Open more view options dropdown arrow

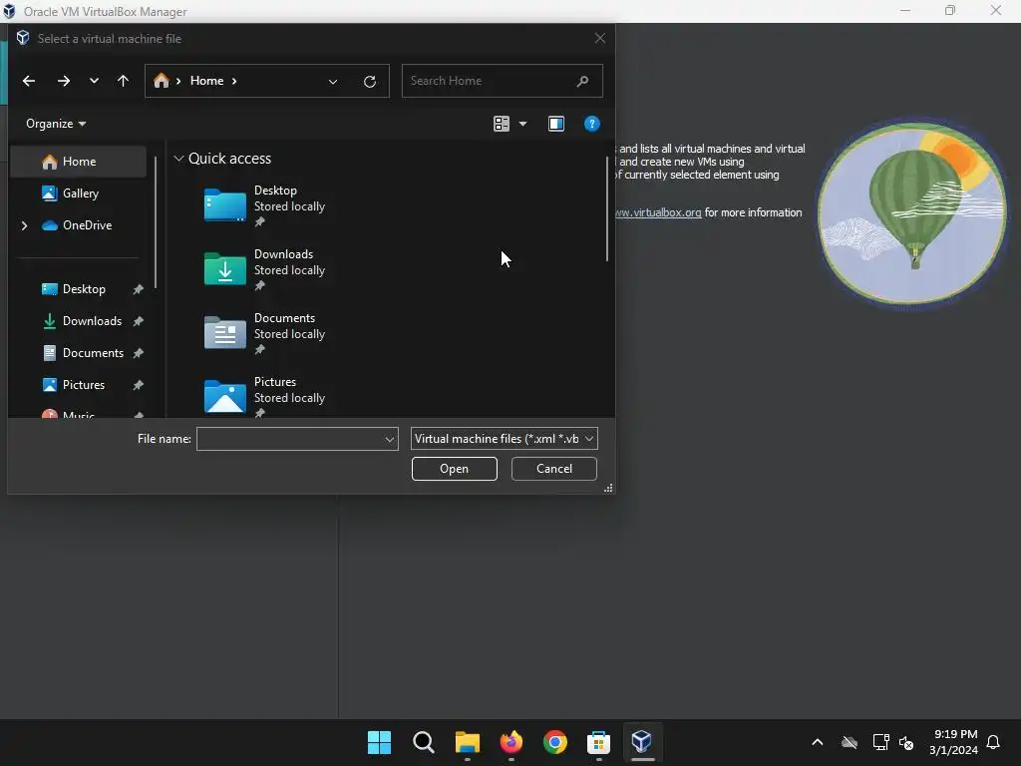click(522, 124)
